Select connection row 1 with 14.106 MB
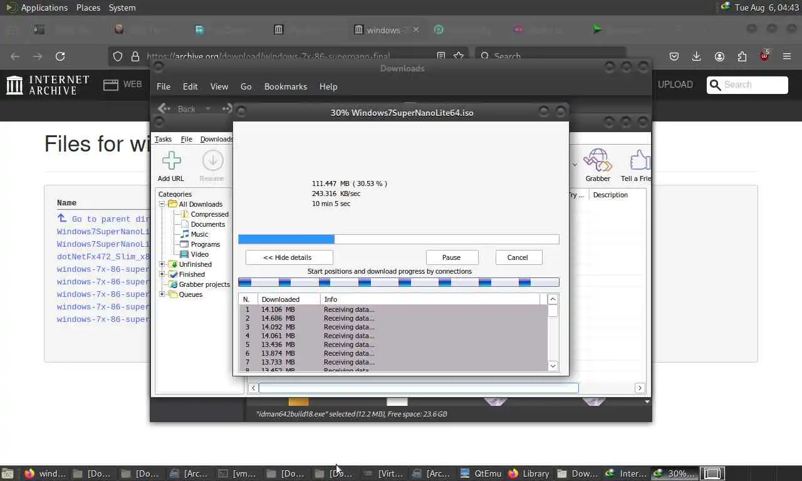802x481 pixels. [393, 309]
